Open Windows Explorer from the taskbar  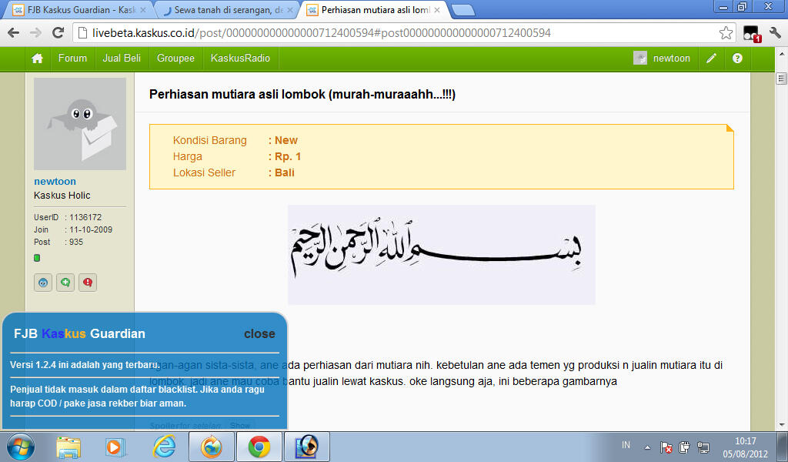[68, 447]
